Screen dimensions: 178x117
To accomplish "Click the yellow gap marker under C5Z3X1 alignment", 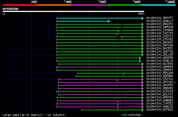I will point(117,80).
